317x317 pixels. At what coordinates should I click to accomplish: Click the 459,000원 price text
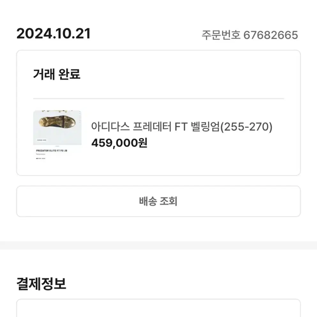coord(119,143)
